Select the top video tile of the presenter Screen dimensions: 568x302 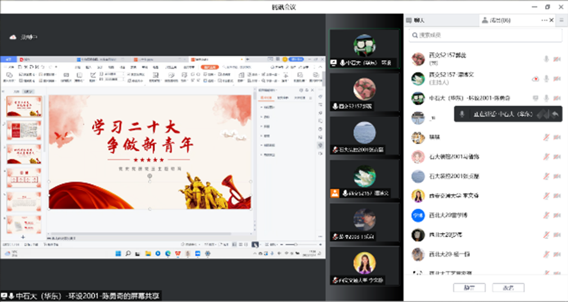pyautogui.click(x=364, y=49)
